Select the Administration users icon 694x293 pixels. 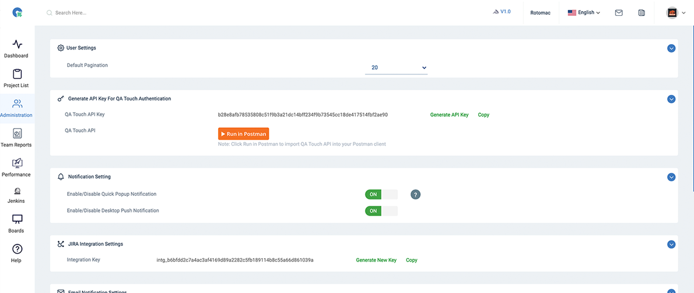pyautogui.click(x=17, y=103)
